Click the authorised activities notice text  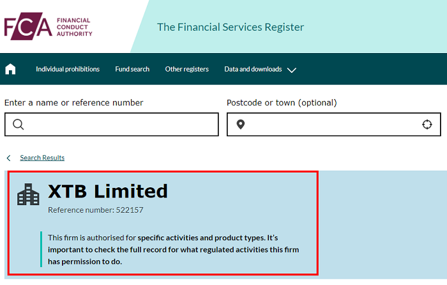point(173,249)
